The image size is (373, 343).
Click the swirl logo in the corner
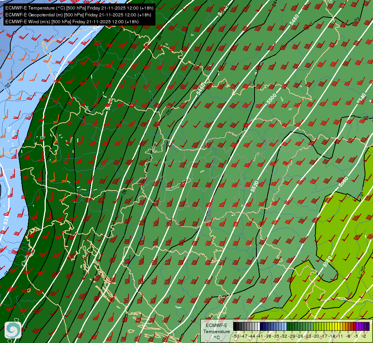pos(13,330)
